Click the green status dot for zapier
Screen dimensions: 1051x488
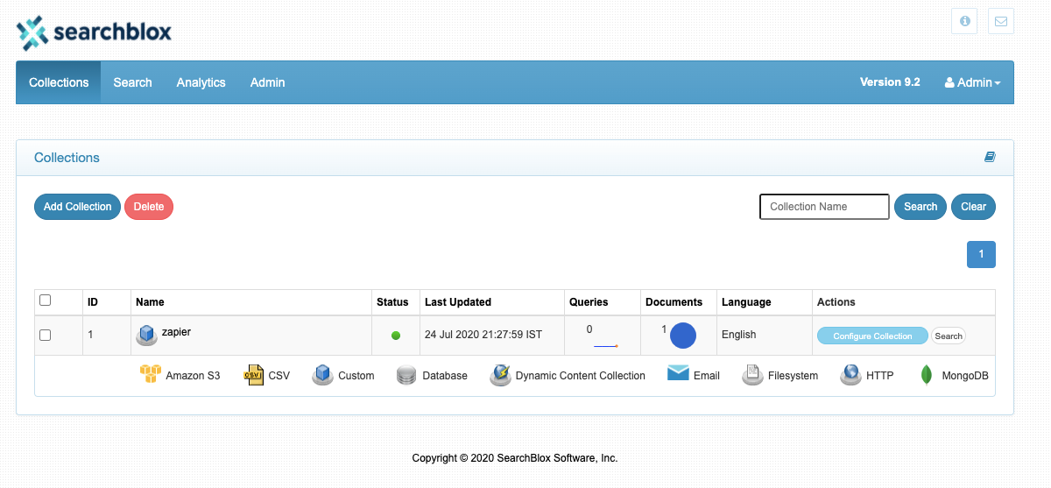[x=396, y=336]
